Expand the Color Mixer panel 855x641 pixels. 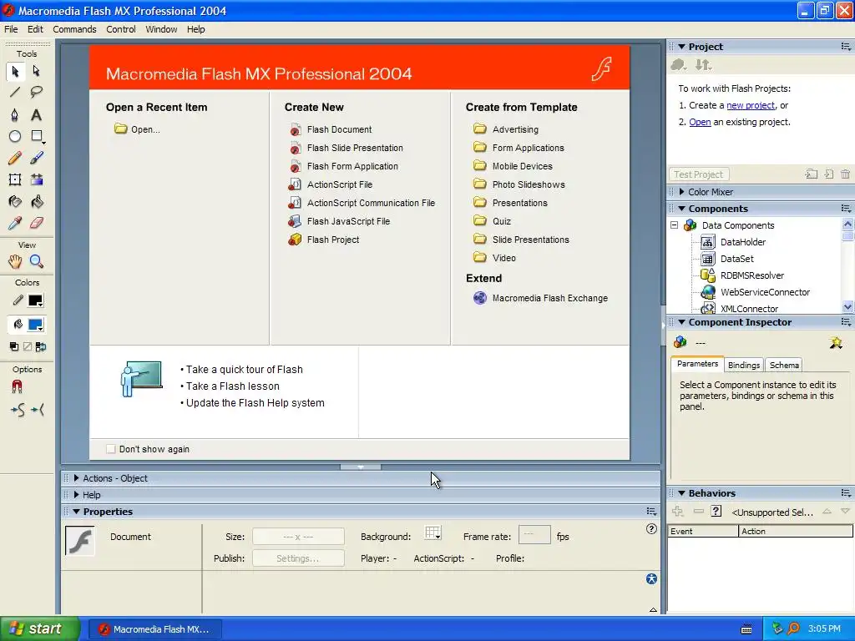681,192
